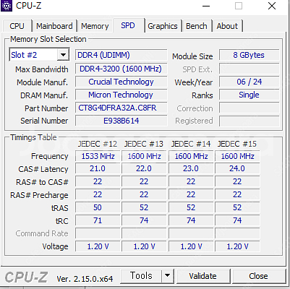This screenshot has width=290, height=289.
Task: Switch to the Mainboard tab
Action: (54, 26)
